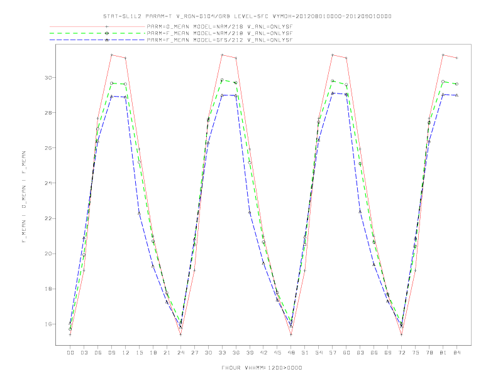The height and width of the screenshot is (384, 498).
Task: Click y-axis tick label 28
Action: 48,113
